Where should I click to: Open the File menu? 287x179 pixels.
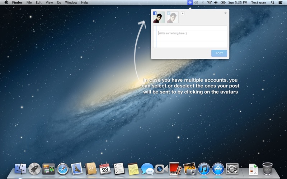29,3
